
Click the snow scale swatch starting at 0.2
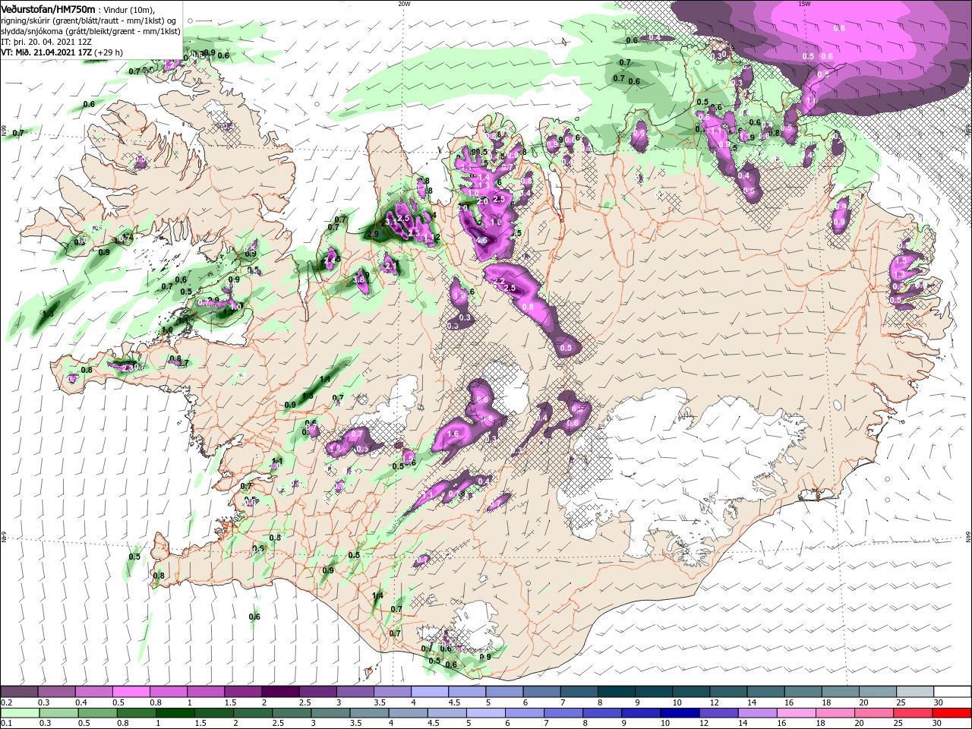pyautogui.click(x=19, y=692)
